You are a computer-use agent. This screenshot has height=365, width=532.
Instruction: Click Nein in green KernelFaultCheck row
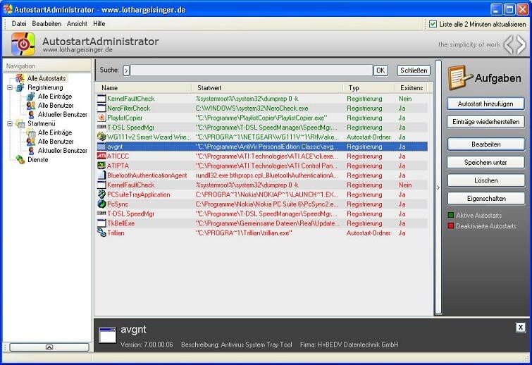(405, 99)
